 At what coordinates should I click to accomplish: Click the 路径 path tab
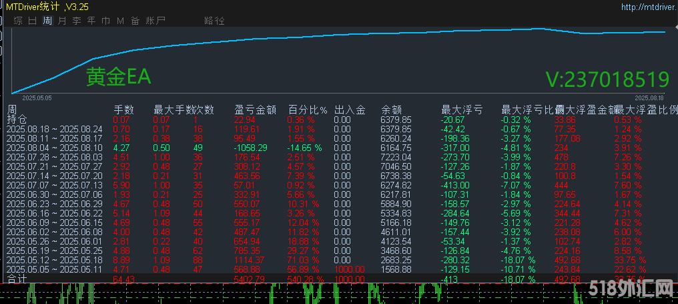click(214, 20)
